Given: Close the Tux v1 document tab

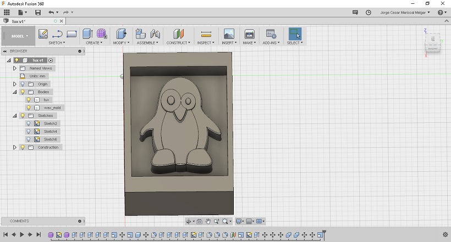Looking at the screenshot, I should coord(61,21).
